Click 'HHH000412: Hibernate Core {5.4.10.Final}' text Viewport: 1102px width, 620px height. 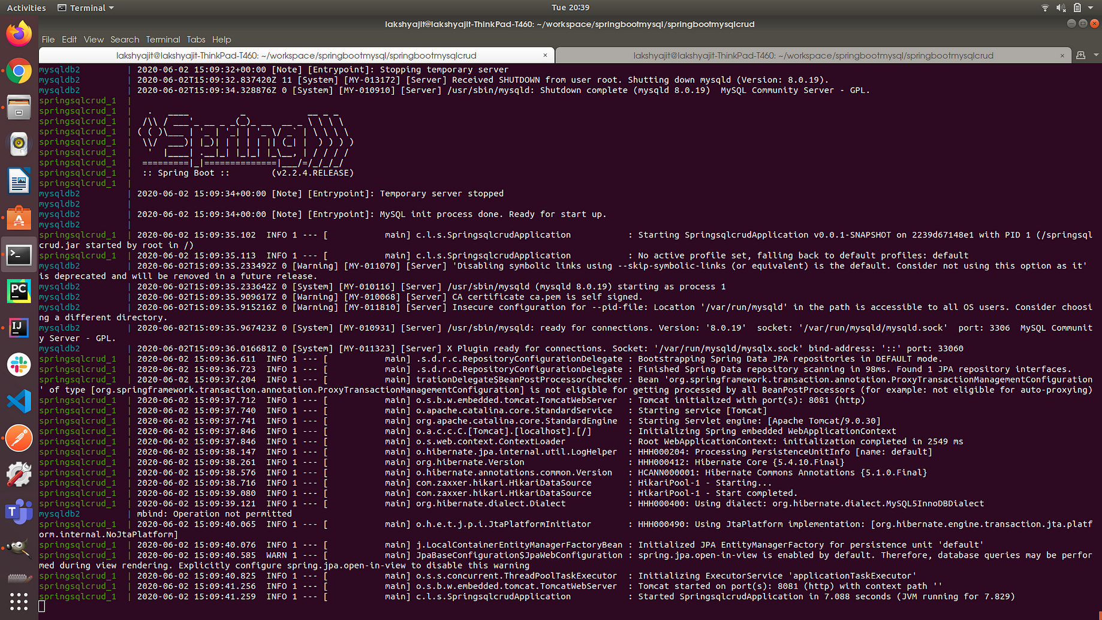(741, 462)
